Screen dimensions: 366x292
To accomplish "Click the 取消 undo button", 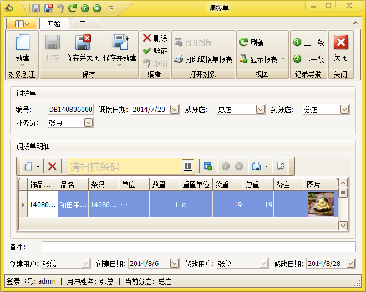I will (155, 63).
